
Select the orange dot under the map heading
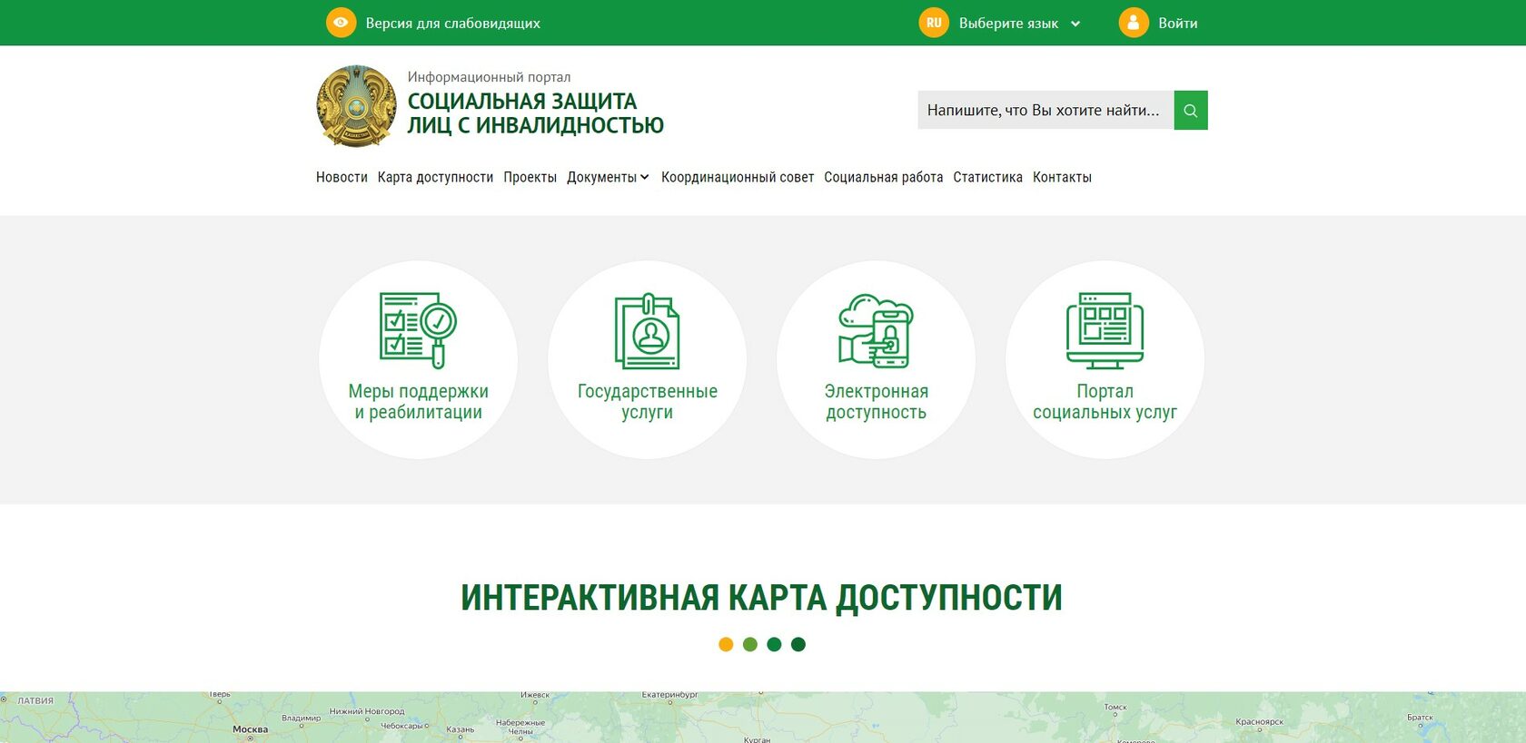tap(726, 644)
